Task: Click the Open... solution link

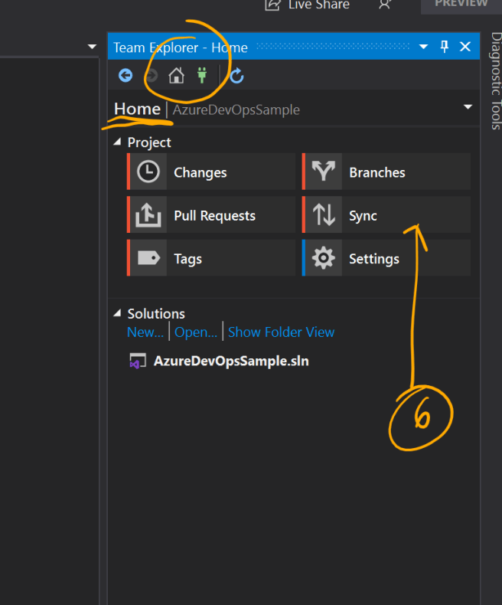Action: pos(195,332)
